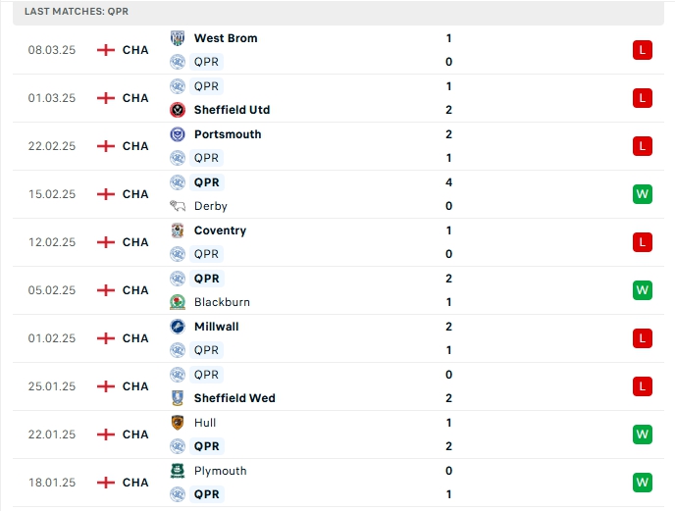Click the Millwall lion crest

pyautogui.click(x=178, y=327)
